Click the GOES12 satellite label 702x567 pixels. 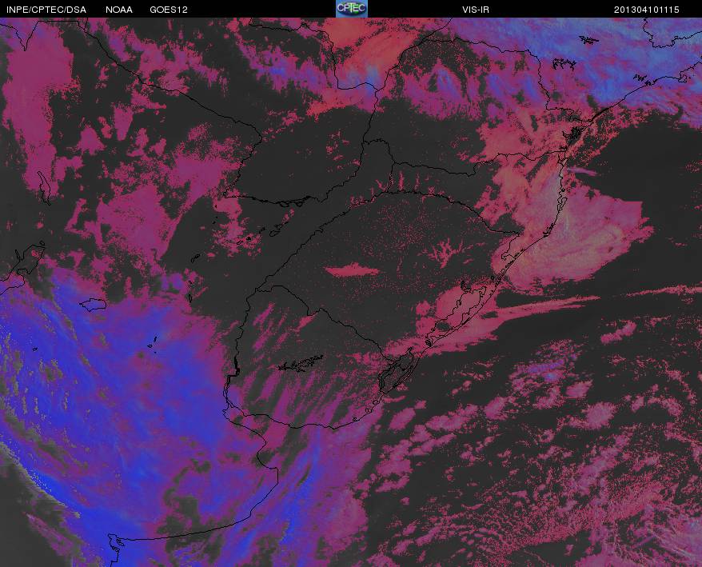(x=169, y=10)
